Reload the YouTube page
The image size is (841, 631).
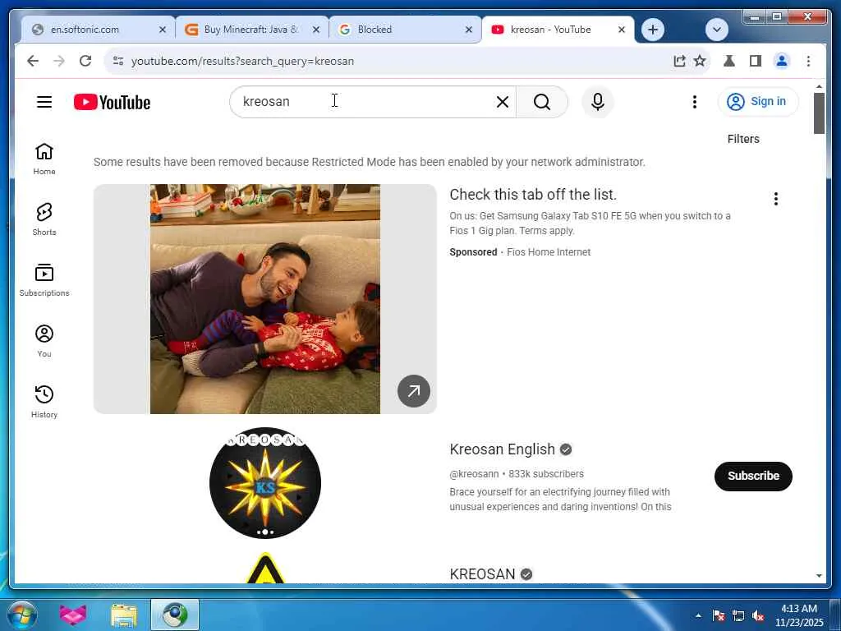85,61
